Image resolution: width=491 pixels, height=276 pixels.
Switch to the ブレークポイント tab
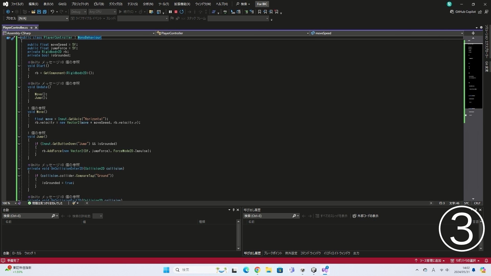tap(273, 253)
